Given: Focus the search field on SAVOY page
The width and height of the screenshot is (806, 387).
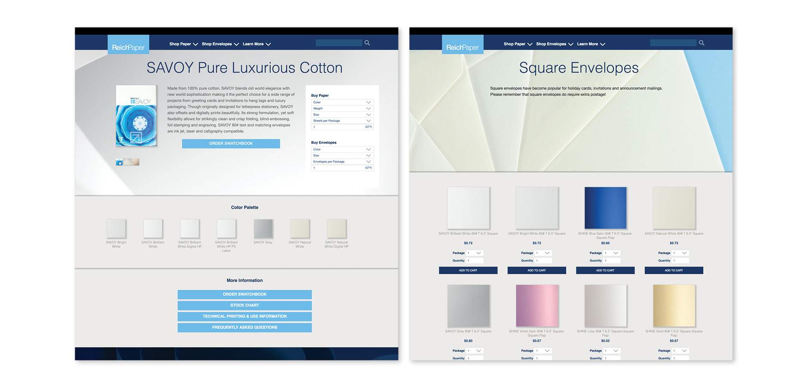Looking at the screenshot, I should coord(339,43).
